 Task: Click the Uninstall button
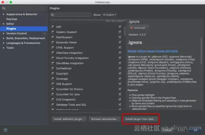click(x=139, y=28)
